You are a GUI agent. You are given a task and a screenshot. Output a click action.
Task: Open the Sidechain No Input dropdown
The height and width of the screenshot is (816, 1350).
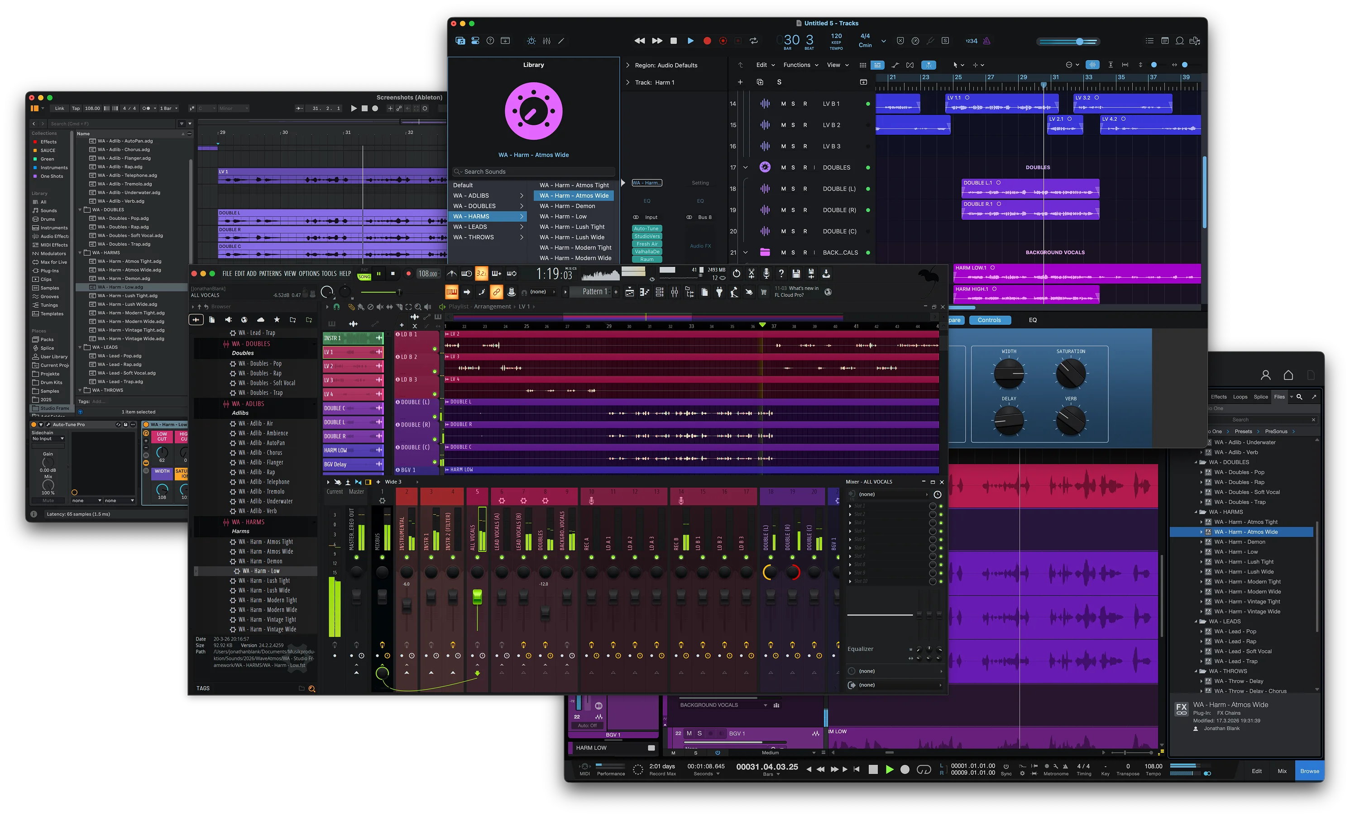pyautogui.click(x=48, y=438)
